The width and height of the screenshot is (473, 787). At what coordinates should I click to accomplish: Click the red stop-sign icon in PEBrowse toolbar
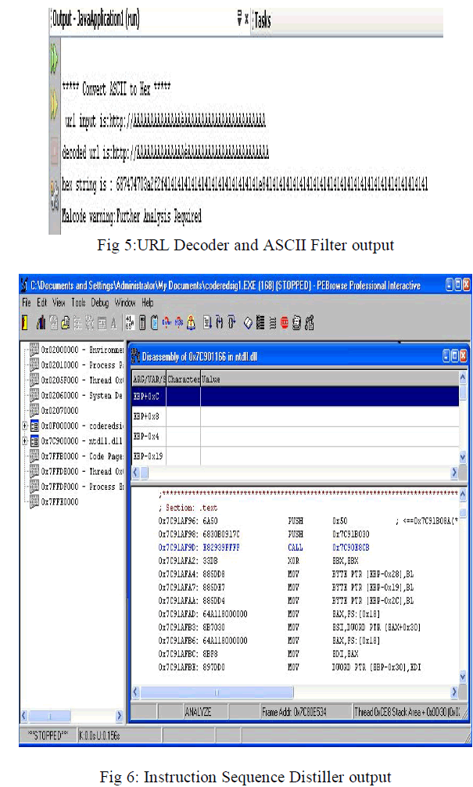pos(287,320)
